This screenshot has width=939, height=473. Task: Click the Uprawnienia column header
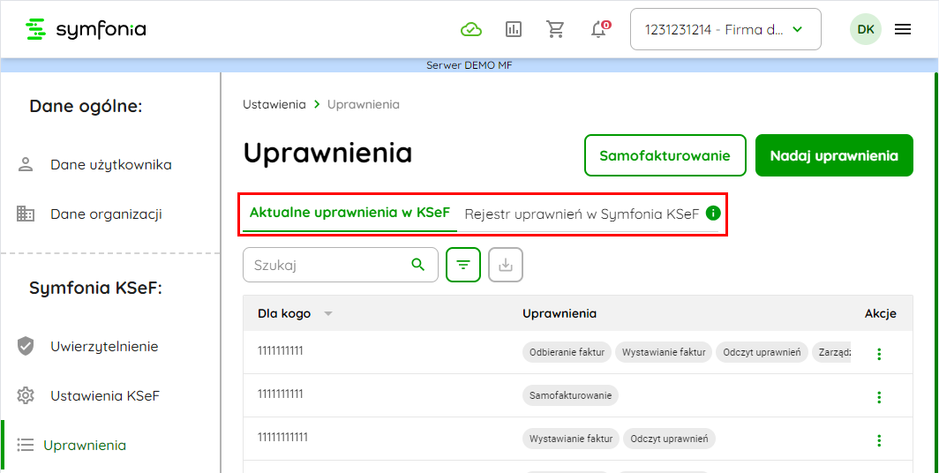559,314
